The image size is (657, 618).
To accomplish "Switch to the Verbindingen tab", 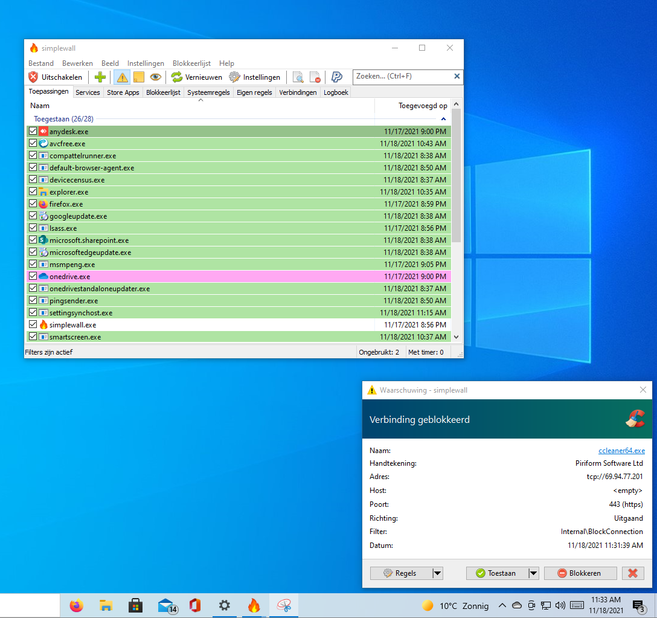I will [298, 92].
